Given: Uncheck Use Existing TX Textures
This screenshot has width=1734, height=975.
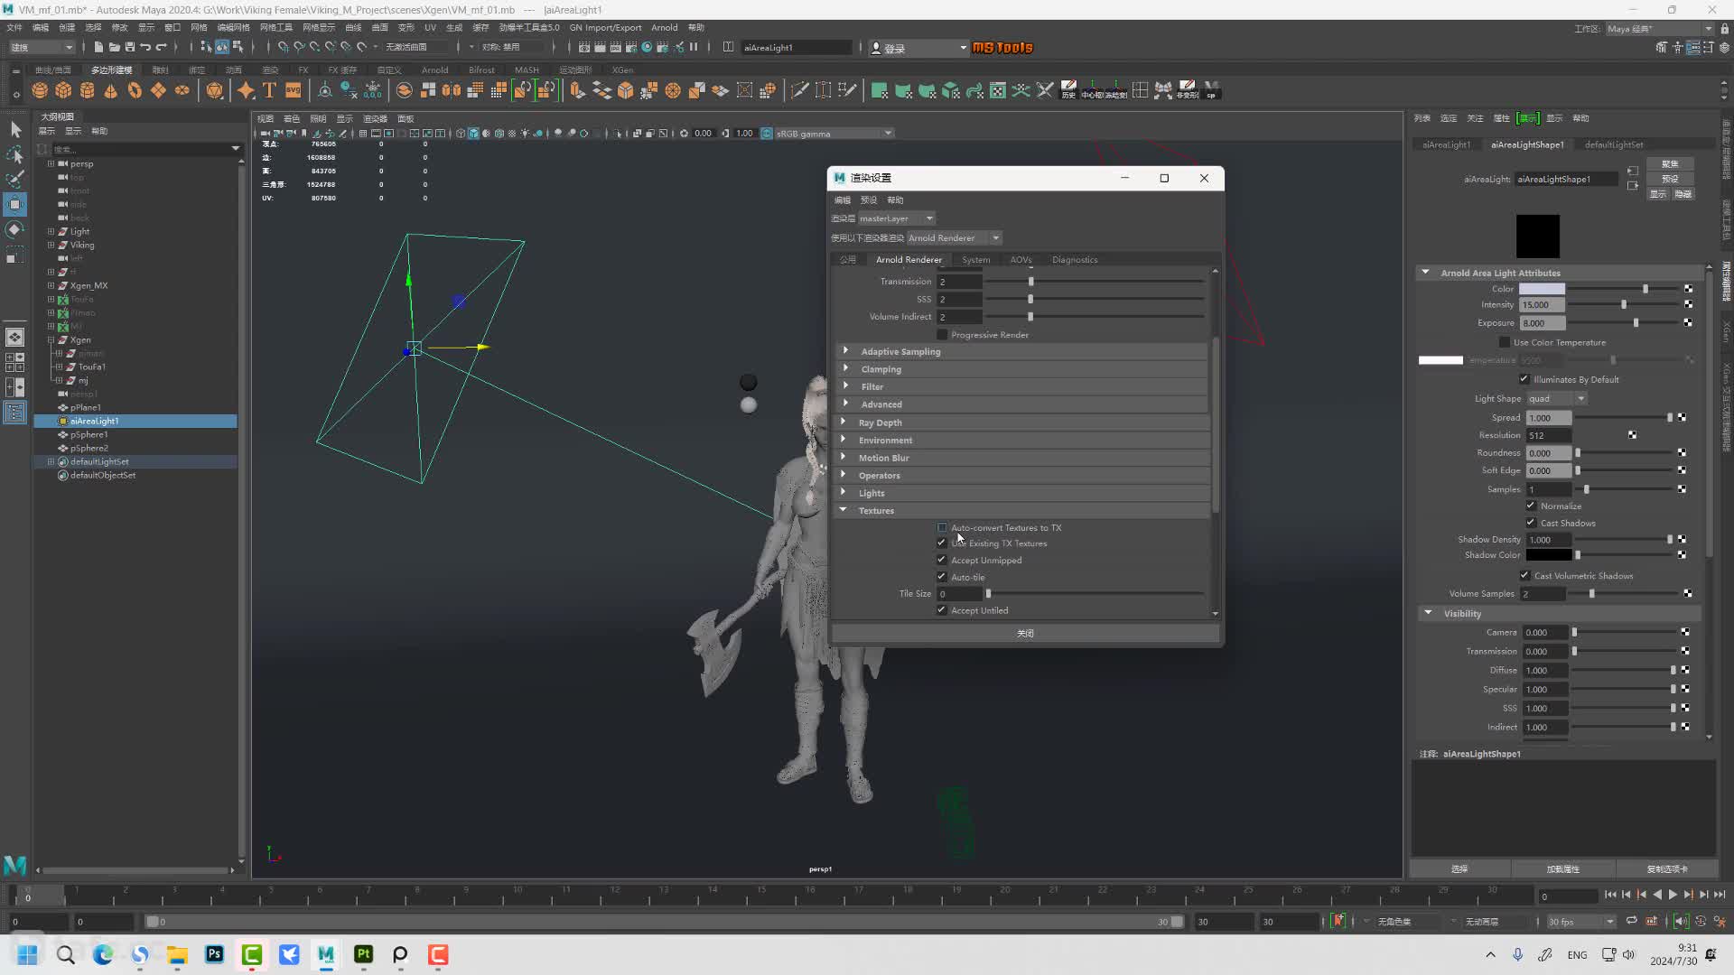Looking at the screenshot, I should point(942,543).
